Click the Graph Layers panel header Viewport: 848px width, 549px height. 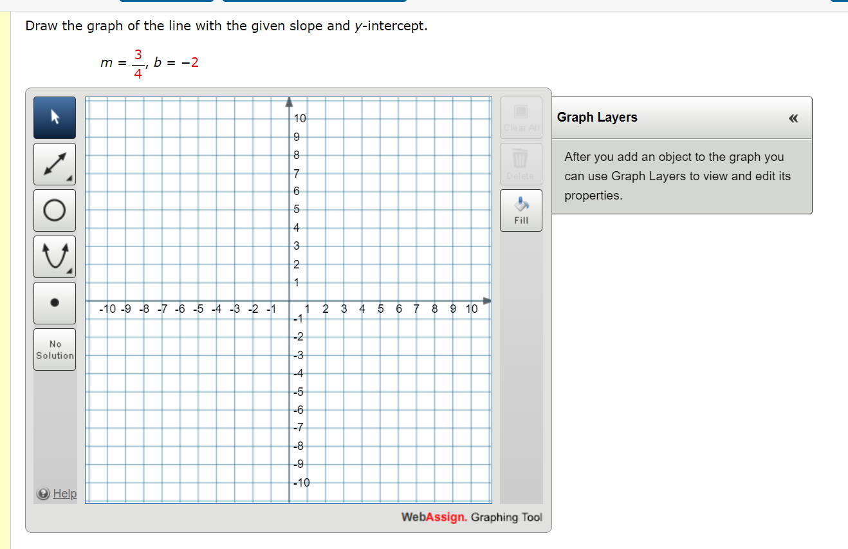pos(597,117)
